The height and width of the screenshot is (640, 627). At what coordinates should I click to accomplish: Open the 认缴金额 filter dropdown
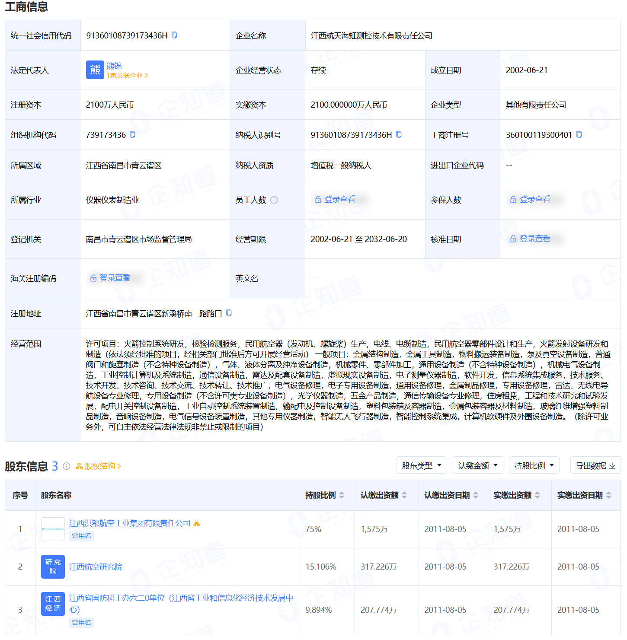pos(478,465)
